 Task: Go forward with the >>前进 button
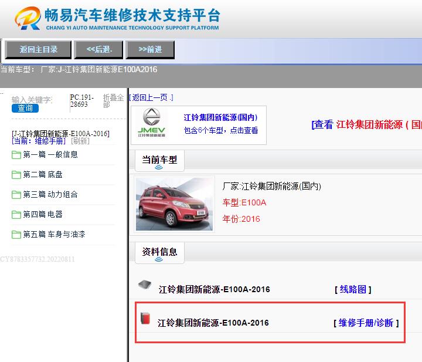150,49
